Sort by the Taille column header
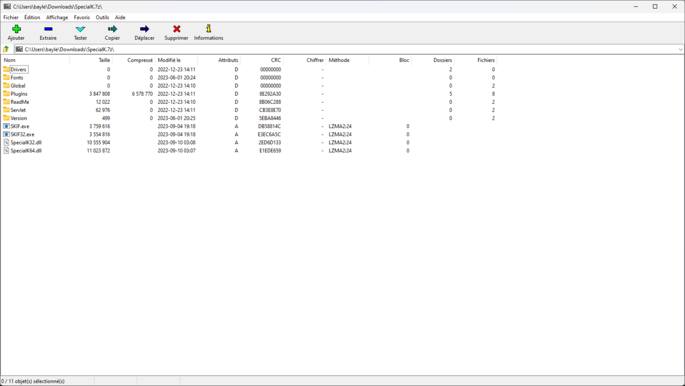The height and width of the screenshot is (386, 685). tap(91, 60)
